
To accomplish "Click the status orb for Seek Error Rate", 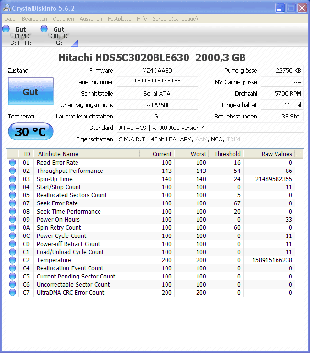I will point(12,203).
